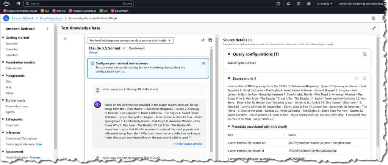Collapse the Query configurations section
Viewport: 388px width, 165px height.
click(x=229, y=54)
